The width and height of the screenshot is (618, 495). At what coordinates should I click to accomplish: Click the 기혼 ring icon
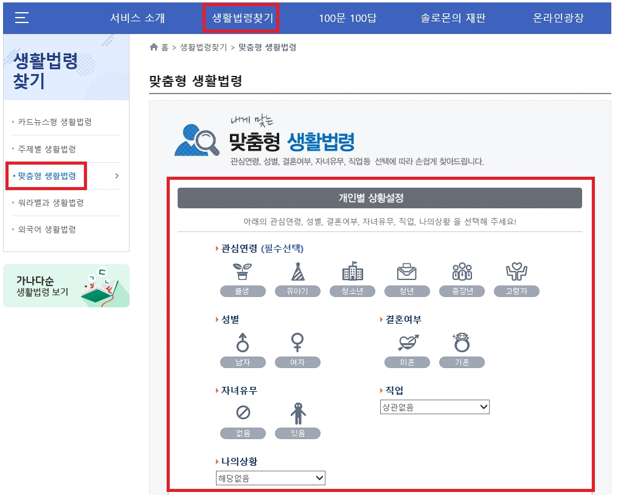coord(462,343)
